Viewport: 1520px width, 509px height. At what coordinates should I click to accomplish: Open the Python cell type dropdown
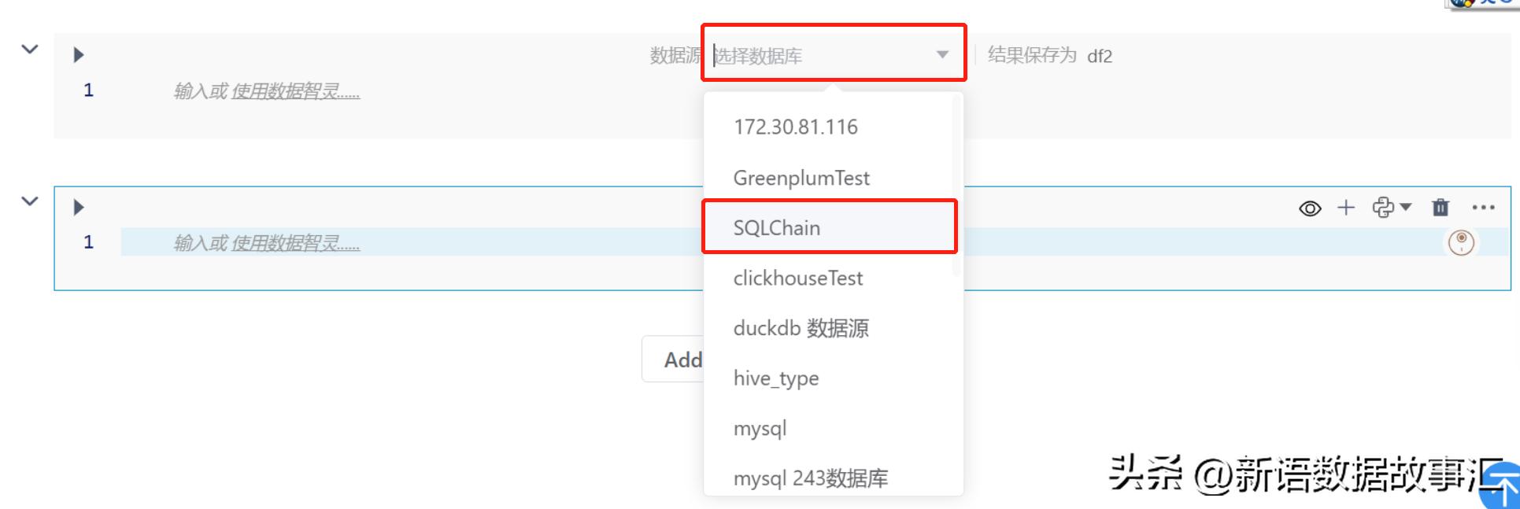click(x=1392, y=208)
